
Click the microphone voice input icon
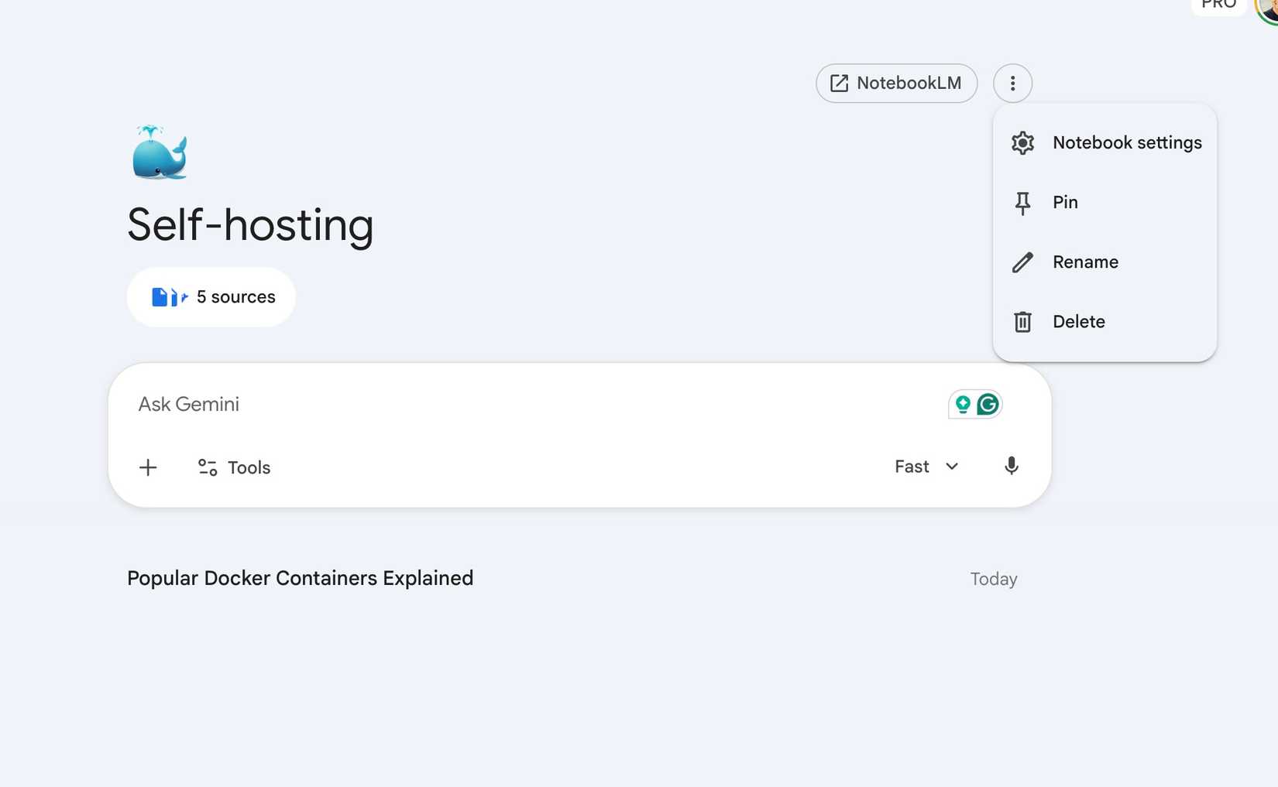[x=1011, y=466]
